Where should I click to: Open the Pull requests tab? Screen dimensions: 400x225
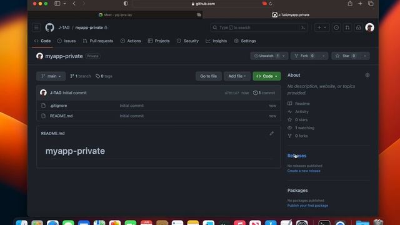click(98, 41)
